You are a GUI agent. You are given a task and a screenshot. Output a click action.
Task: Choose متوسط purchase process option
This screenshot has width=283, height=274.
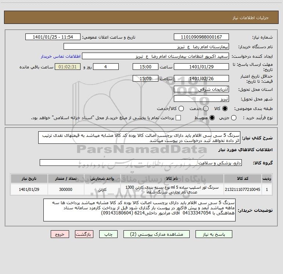(x=212, y=118)
